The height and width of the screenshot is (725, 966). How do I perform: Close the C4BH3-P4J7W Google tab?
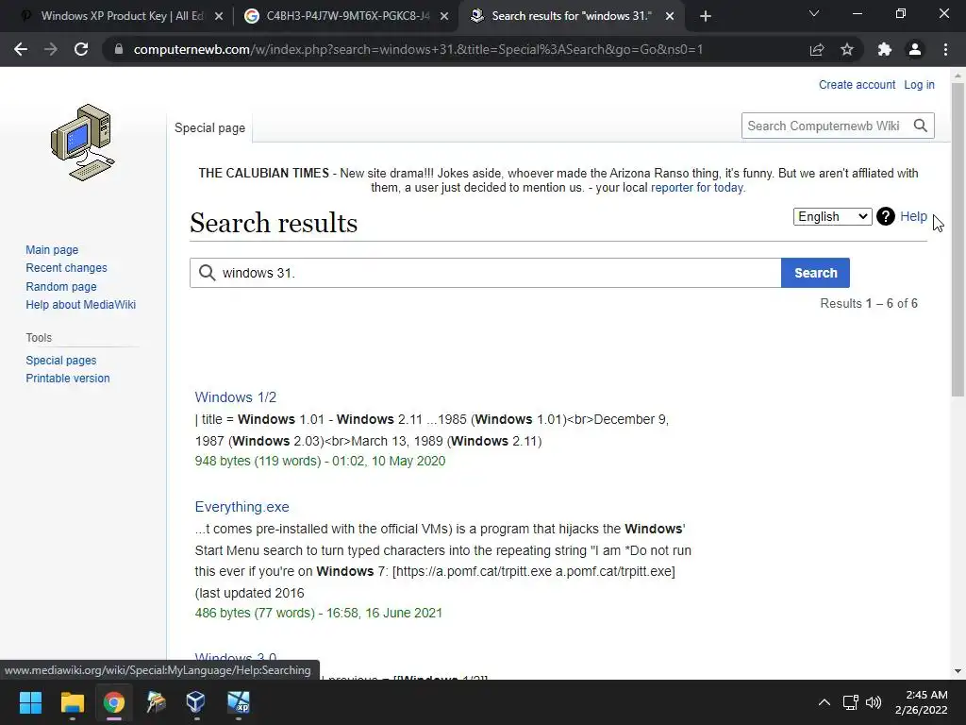click(444, 16)
